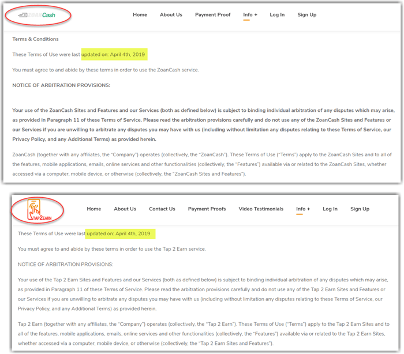Click Log In on the Tap2Earn site
Screen dimensions: 404x354
(x=330, y=209)
